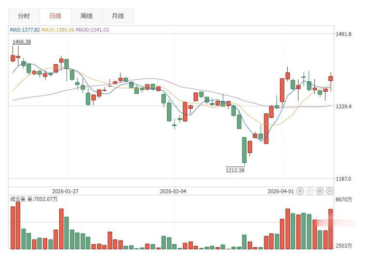
Task: Click the MA30 indicator label
Action: point(92,30)
